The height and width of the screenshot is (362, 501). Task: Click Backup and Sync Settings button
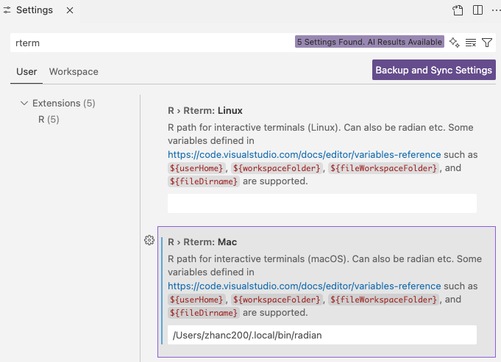coord(433,70)
